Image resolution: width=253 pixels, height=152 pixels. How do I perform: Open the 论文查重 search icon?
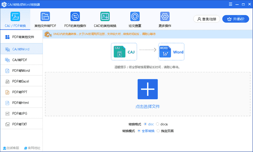(135, 16)
